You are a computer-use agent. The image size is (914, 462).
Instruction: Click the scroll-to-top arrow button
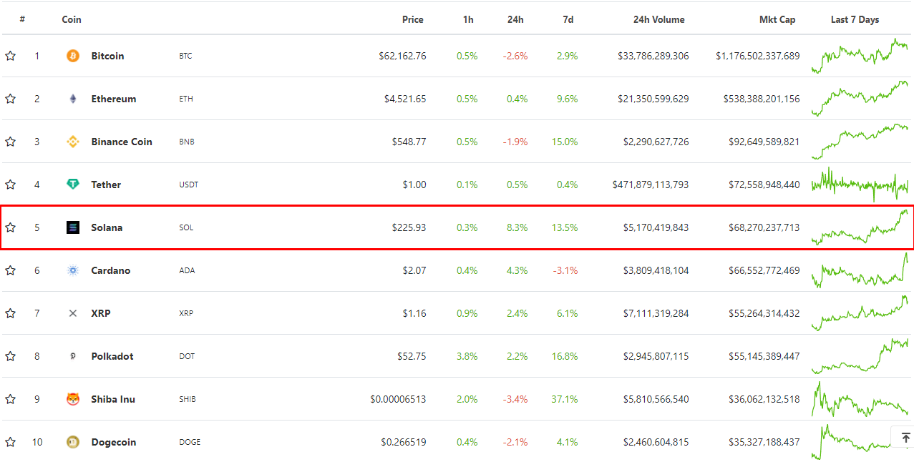(x=905, y=438)
